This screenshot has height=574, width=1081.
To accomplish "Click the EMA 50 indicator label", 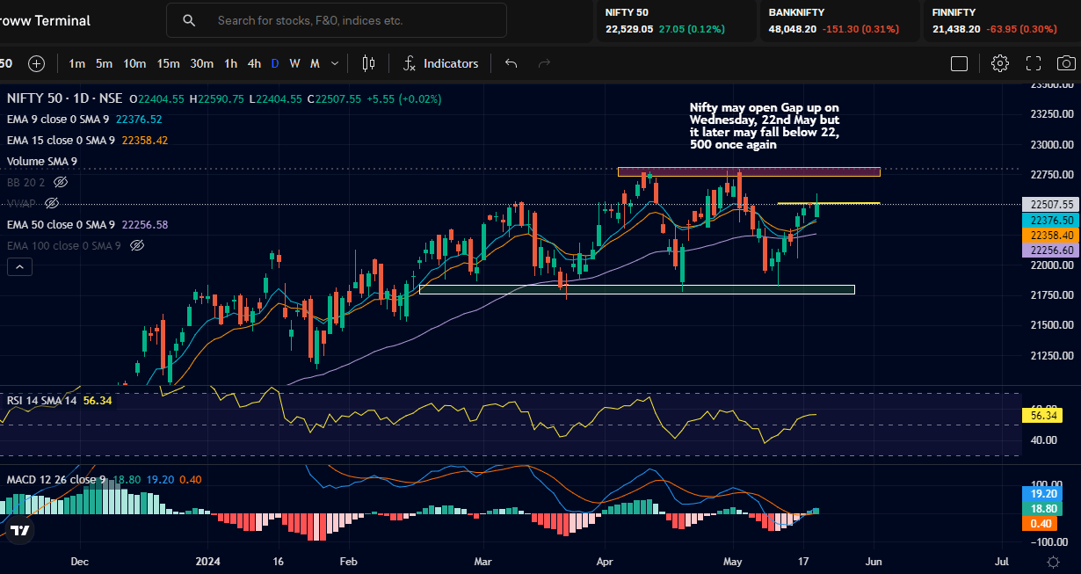I will pyautogui.click(x=61, y=224).
